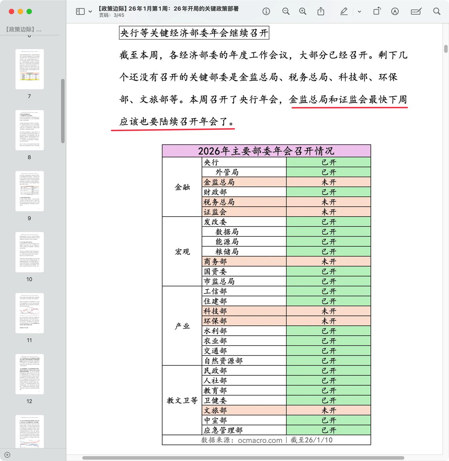The image size is (449, 461).
Task: Open the sidebar view options chevron
Action: point(90,12)
